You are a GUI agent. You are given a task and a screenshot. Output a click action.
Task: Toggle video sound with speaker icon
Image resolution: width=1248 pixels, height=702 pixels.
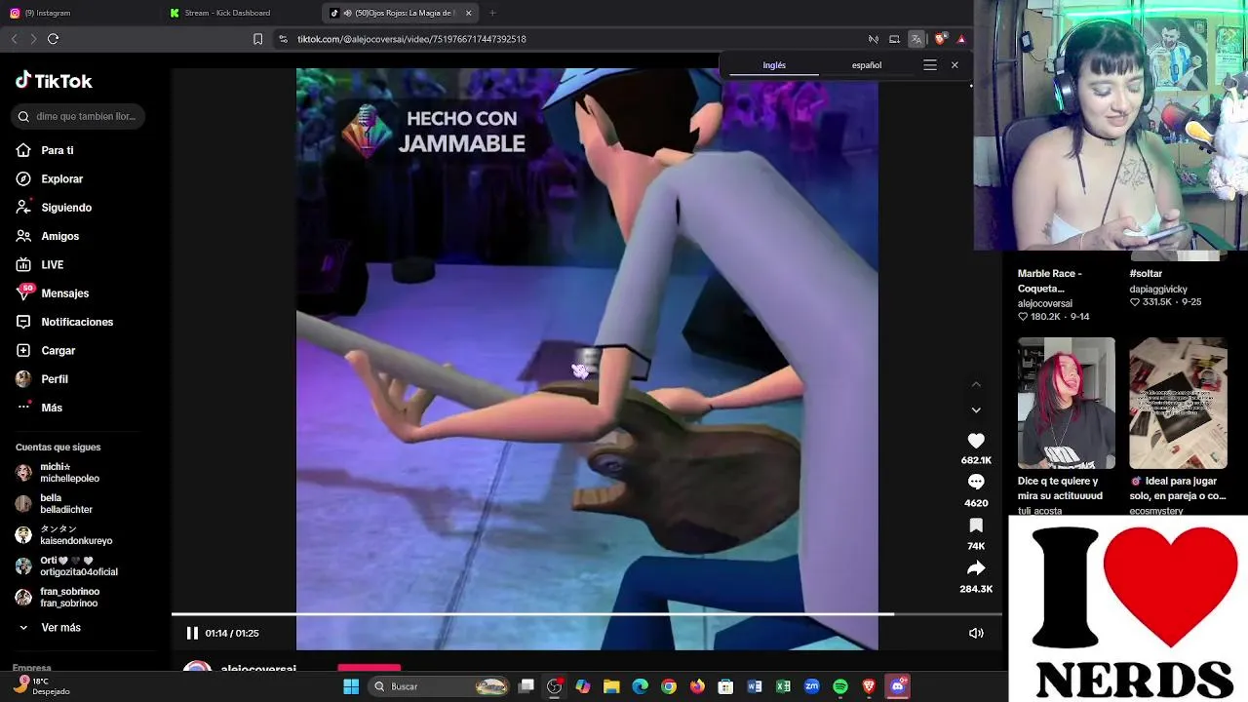coord(976,633)
